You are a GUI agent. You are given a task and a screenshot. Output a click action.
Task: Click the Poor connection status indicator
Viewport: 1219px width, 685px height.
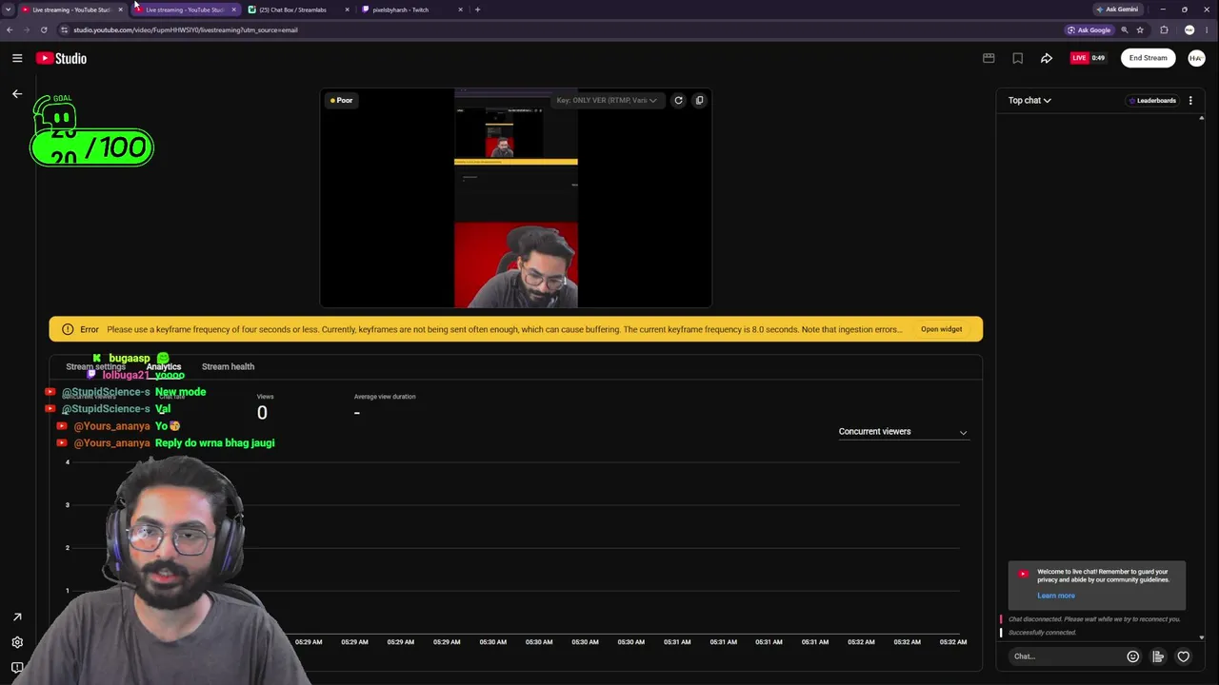(341, 100)
